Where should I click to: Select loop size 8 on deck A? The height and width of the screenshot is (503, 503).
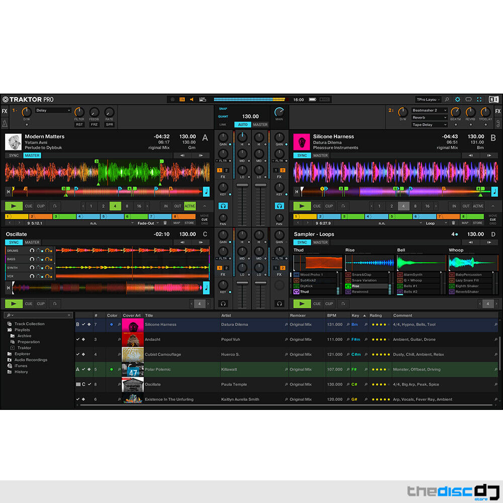click(x=127, y=206)
